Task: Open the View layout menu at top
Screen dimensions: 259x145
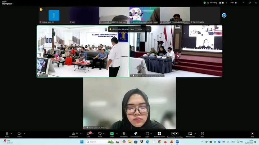Action: tap(232, 3)
